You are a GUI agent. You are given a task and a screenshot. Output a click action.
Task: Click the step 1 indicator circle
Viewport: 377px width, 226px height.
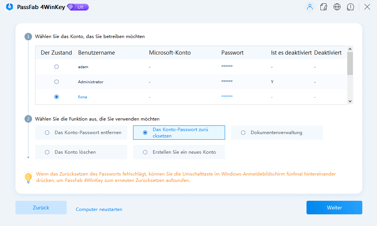coord(28,37)
